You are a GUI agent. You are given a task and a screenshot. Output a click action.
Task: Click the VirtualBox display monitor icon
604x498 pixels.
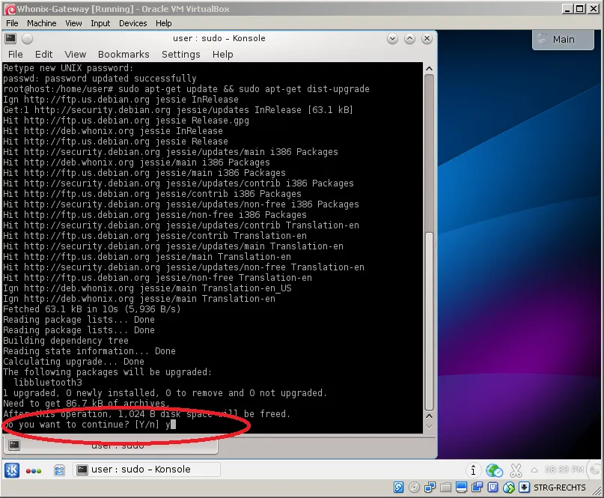point(461,488)
